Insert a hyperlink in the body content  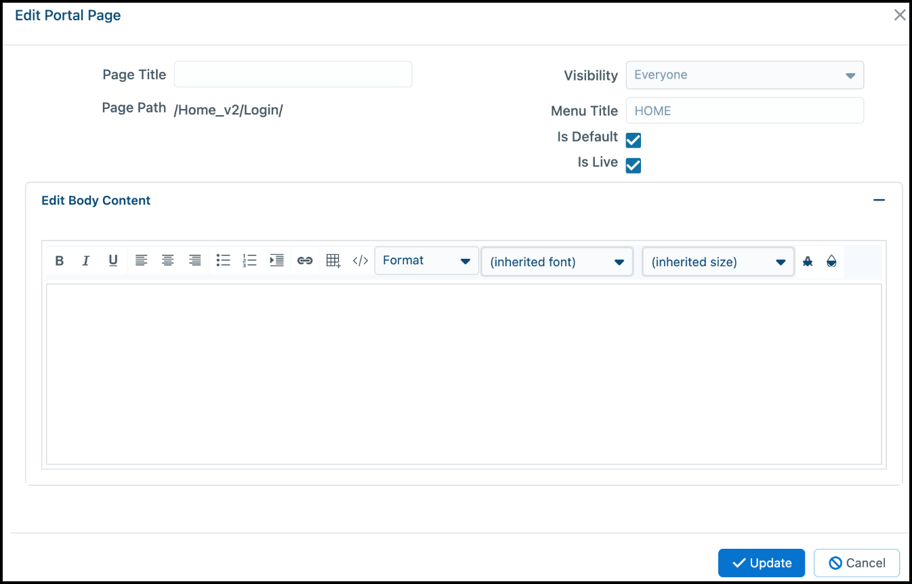pyautogui.click(x=305, y=260)
